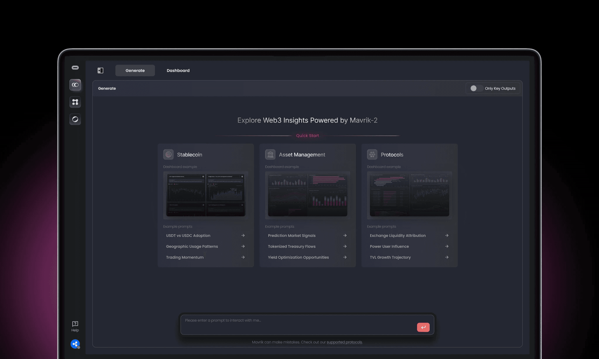Switch to the Dashboard tab
Screen dimensions: 599x359
point(178,70)
